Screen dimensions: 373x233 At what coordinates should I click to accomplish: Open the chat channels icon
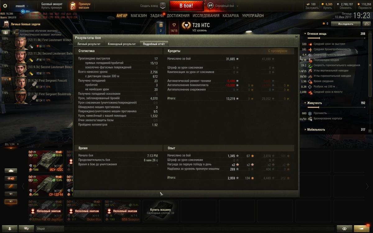pos(26,229)
